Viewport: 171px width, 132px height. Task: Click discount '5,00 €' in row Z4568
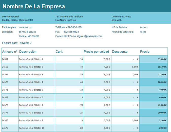[x=135, y=67]
